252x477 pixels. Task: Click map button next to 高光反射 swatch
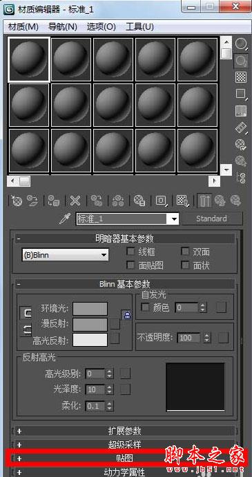[115, 338]
